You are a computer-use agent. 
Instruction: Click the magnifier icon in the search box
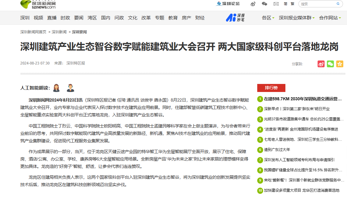pyautogui.click(x=338, y=4)
